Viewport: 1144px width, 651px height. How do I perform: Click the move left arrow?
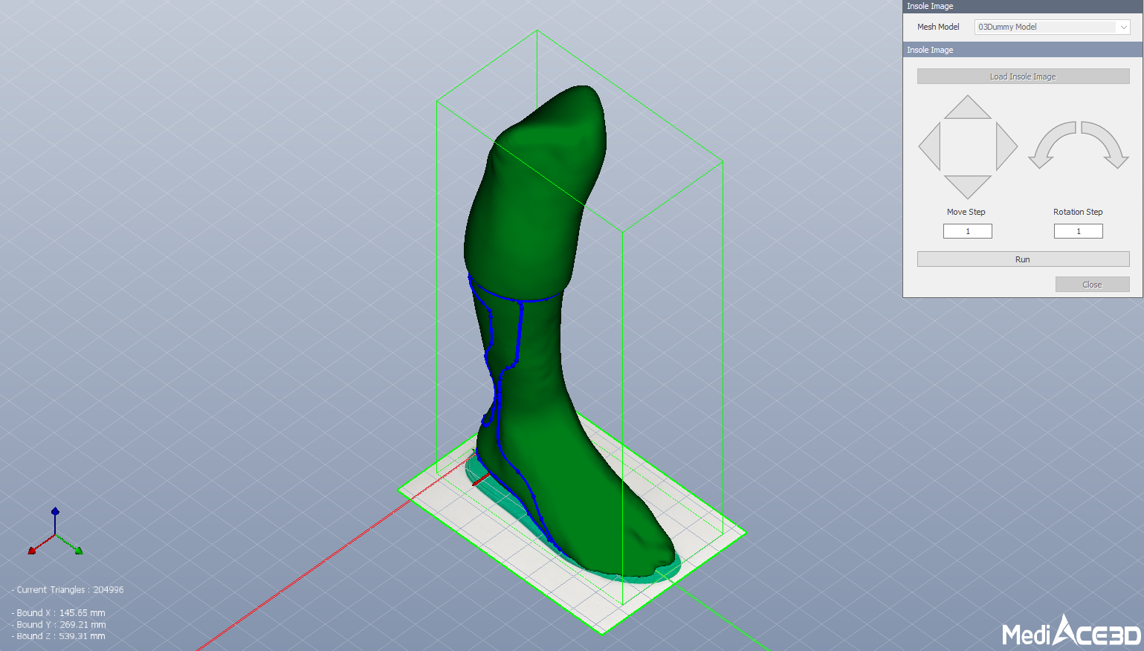[x=931, y=146]
